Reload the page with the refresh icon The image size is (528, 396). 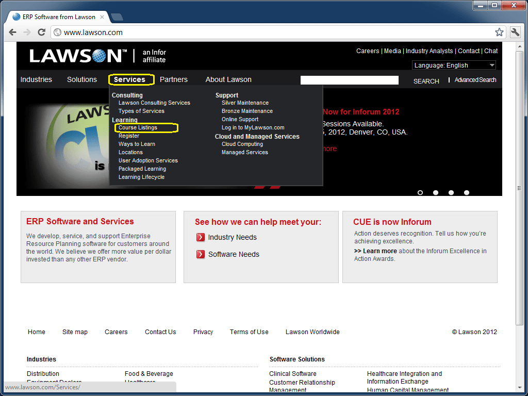coord(42,32)
